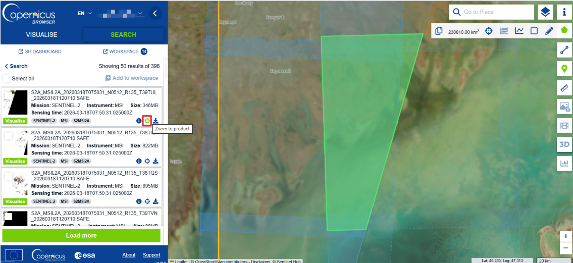Zoom to the 822MB product
Image resolution: width=573 pixels, height=263 pixels.
[x=147, y=161]
